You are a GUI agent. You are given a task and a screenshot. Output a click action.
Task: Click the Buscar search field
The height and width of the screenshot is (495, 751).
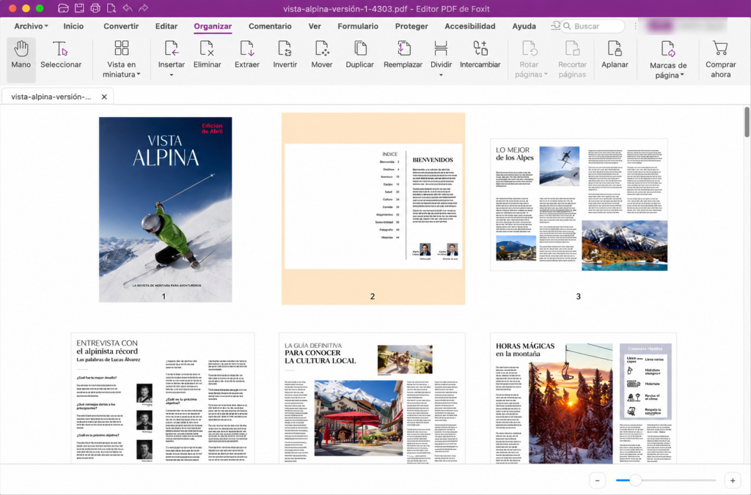pos(593,26)
